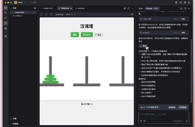
Task: Expand the 时间线 timeline section
Action: click(x=11, y=124)
